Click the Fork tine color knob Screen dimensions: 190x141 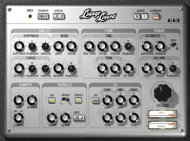tap(89, 46)
